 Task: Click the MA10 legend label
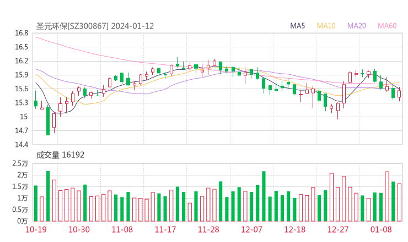click(326, 26)
